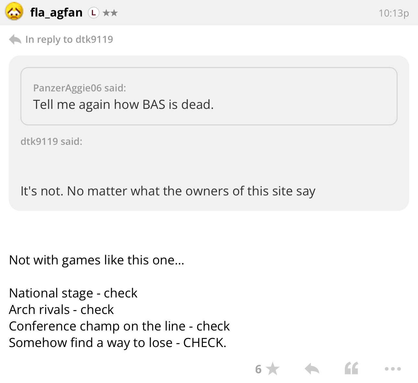The width and height of the screenshot is (418, 383).
Task: Click the reply arrow beside 'In reply to'
Action: tap(15, 40)
